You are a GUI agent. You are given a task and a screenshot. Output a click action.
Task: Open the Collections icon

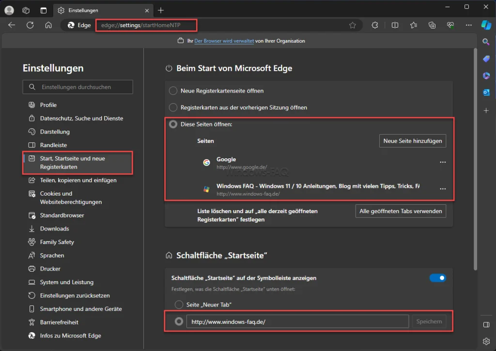432,25
